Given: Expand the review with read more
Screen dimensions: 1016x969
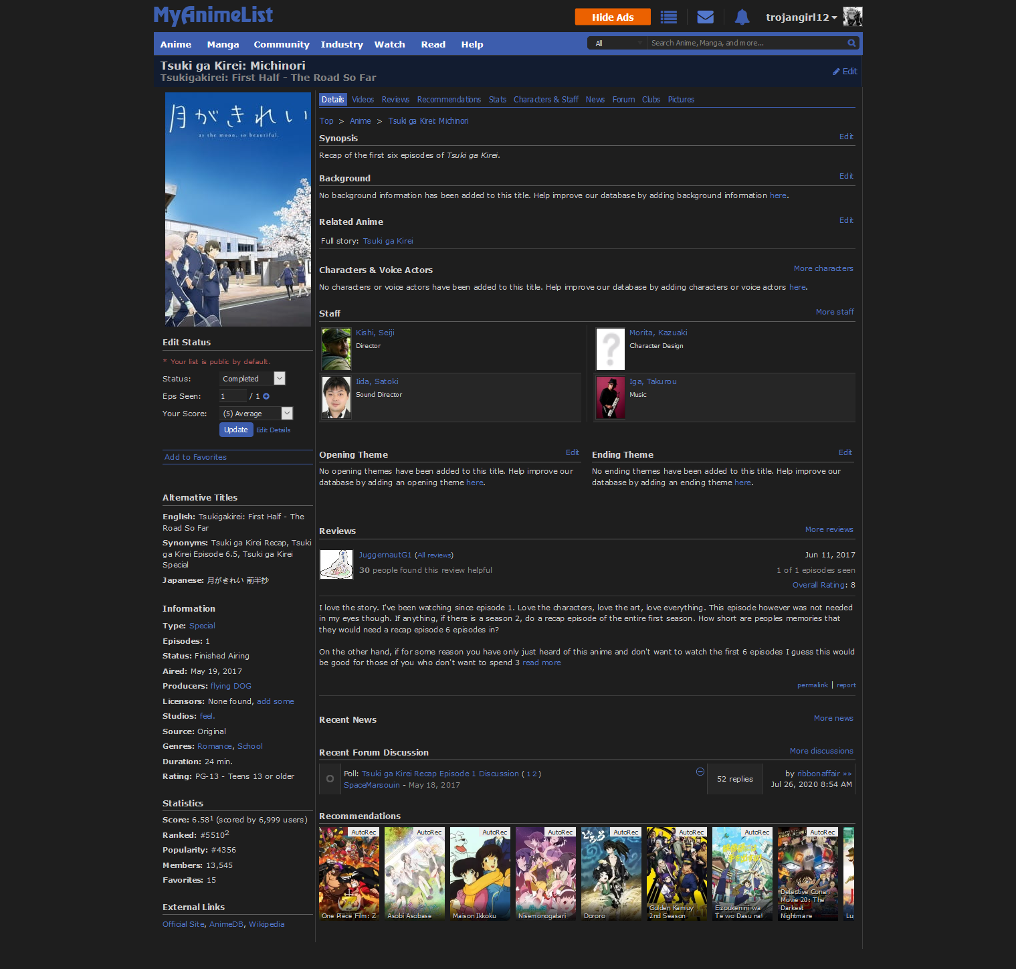Looking at the screenshot, I should pos(542,663).
